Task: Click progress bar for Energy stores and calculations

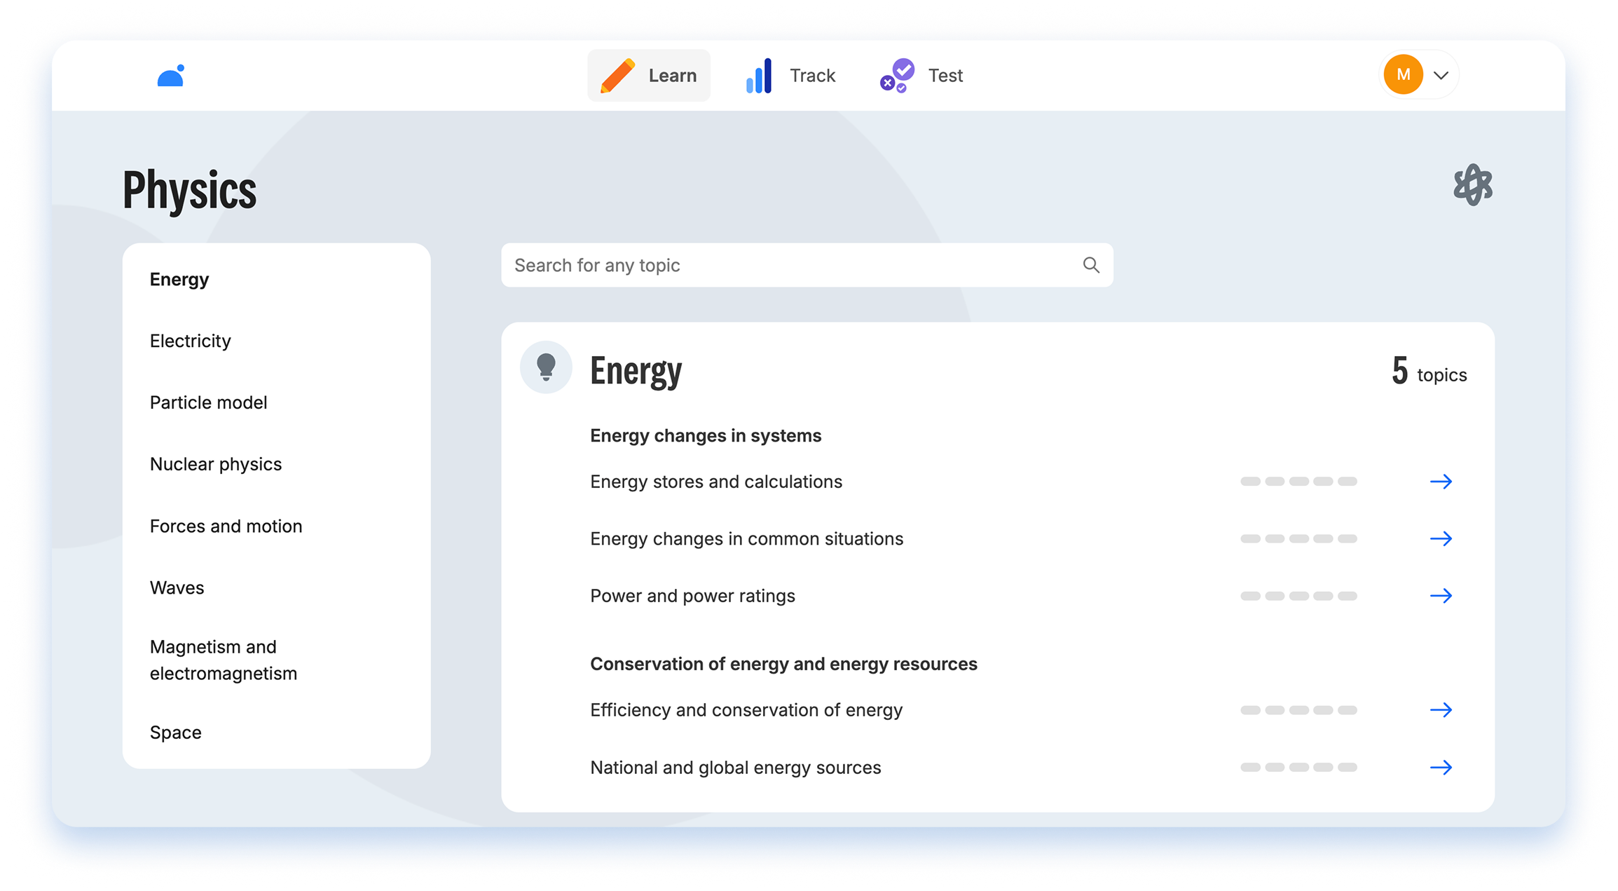Action: [x=1298, y=482]
